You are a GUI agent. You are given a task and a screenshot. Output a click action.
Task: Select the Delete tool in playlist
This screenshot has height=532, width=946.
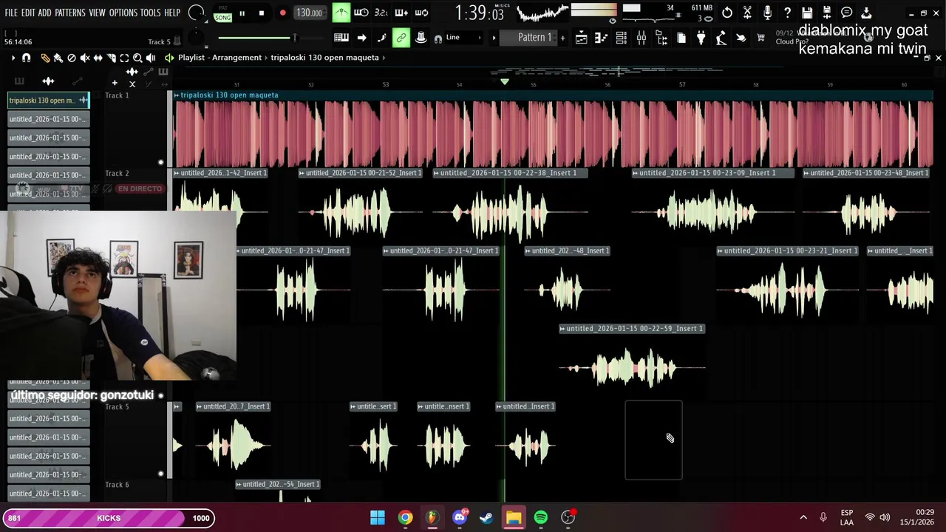[x=72, y=58]
